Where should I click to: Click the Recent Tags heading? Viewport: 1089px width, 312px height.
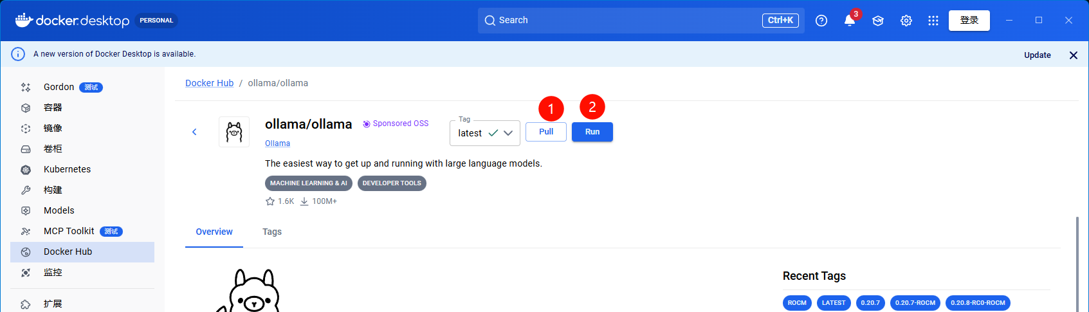(x=814, y=276)
